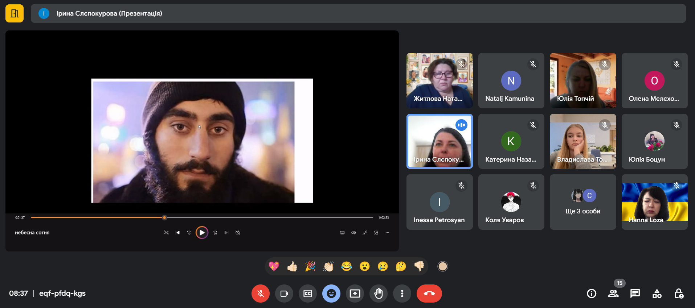Click the yellow breakout room door icon
The image size is (695, 308).
pyautogui.click(x=15, y=13)
